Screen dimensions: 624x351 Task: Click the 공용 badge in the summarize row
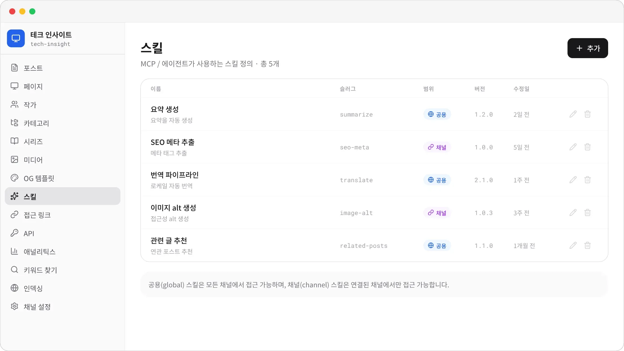point(437,114)
